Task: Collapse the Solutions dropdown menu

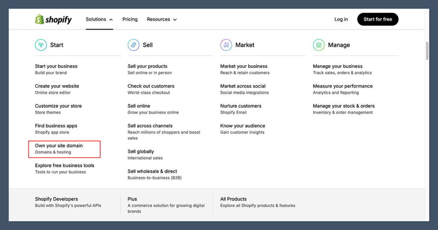Action: [99, 19]
